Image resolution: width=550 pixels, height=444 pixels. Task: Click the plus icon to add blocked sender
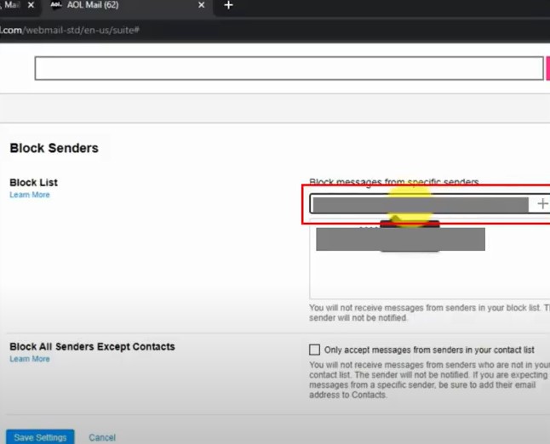pos(542,203)
